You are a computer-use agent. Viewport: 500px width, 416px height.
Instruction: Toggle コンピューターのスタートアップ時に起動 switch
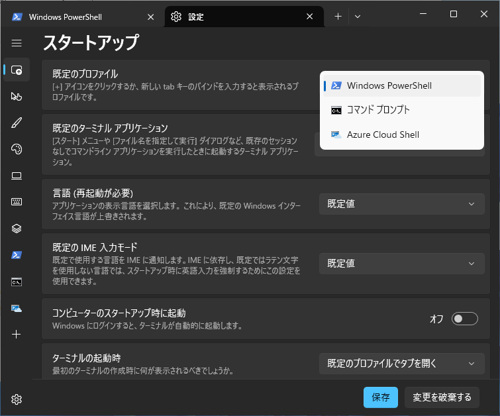pyautogui.click(x=465, y=319)
